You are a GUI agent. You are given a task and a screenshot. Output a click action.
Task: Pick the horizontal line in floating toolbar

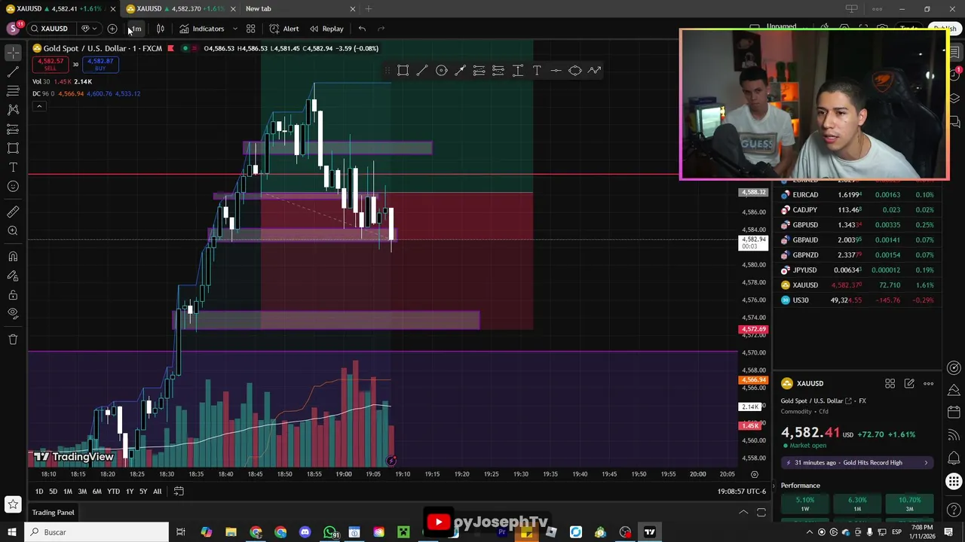(556, 70)
